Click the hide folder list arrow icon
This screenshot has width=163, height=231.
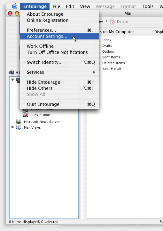tap(11, 73)
